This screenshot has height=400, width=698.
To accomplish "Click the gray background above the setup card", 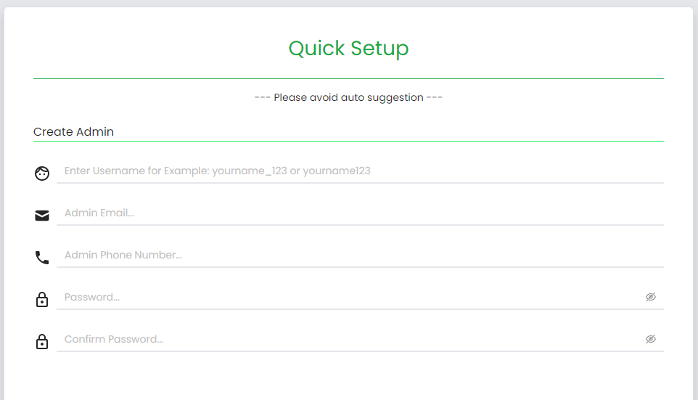I will [348, 3].
